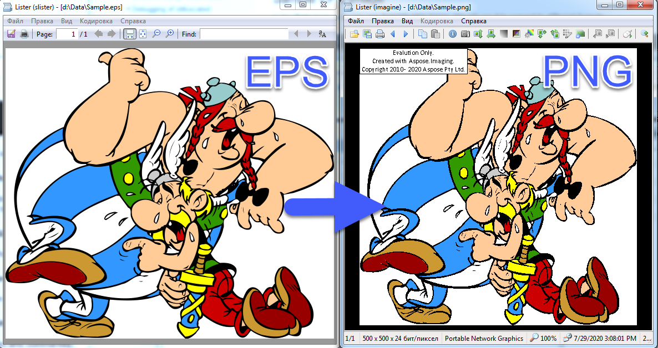Click next frame gray icon in imagine
Viewport: 658px width, 348px height.
pyautogui.click(x=611, y=34)
